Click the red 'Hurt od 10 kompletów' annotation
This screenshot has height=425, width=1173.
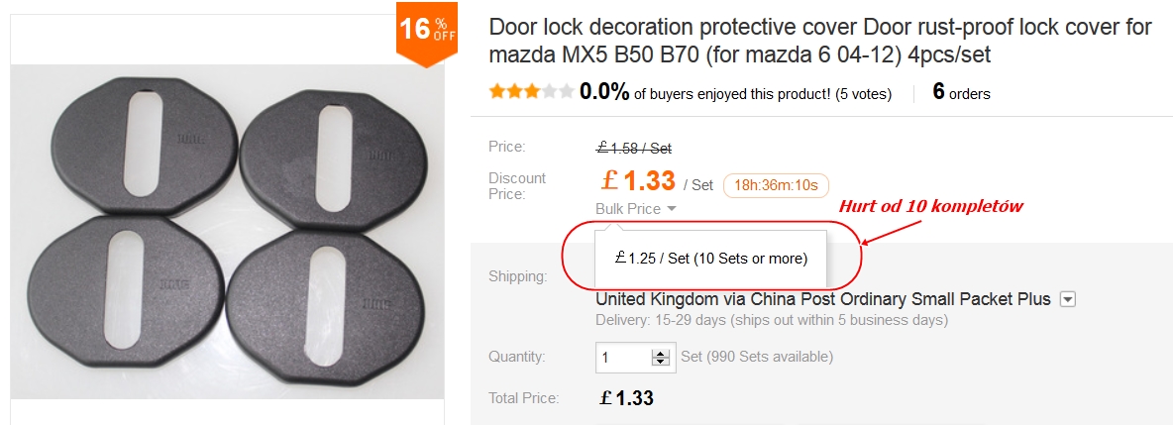[x=930, y=206]
